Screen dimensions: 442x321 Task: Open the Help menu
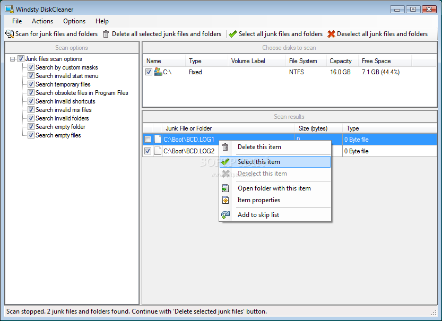coord(102,21)
